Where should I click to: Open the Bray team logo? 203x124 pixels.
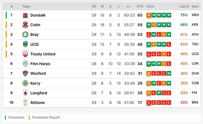(x=26, y=34)
